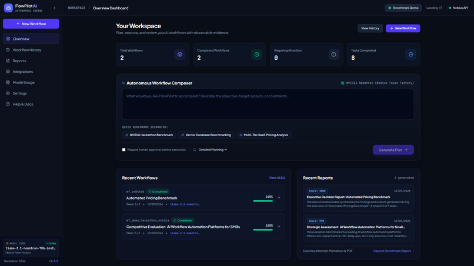Click version v1.0.0 label
The width and height of the screenshot is (474, 266).
(x=54, y=261)
